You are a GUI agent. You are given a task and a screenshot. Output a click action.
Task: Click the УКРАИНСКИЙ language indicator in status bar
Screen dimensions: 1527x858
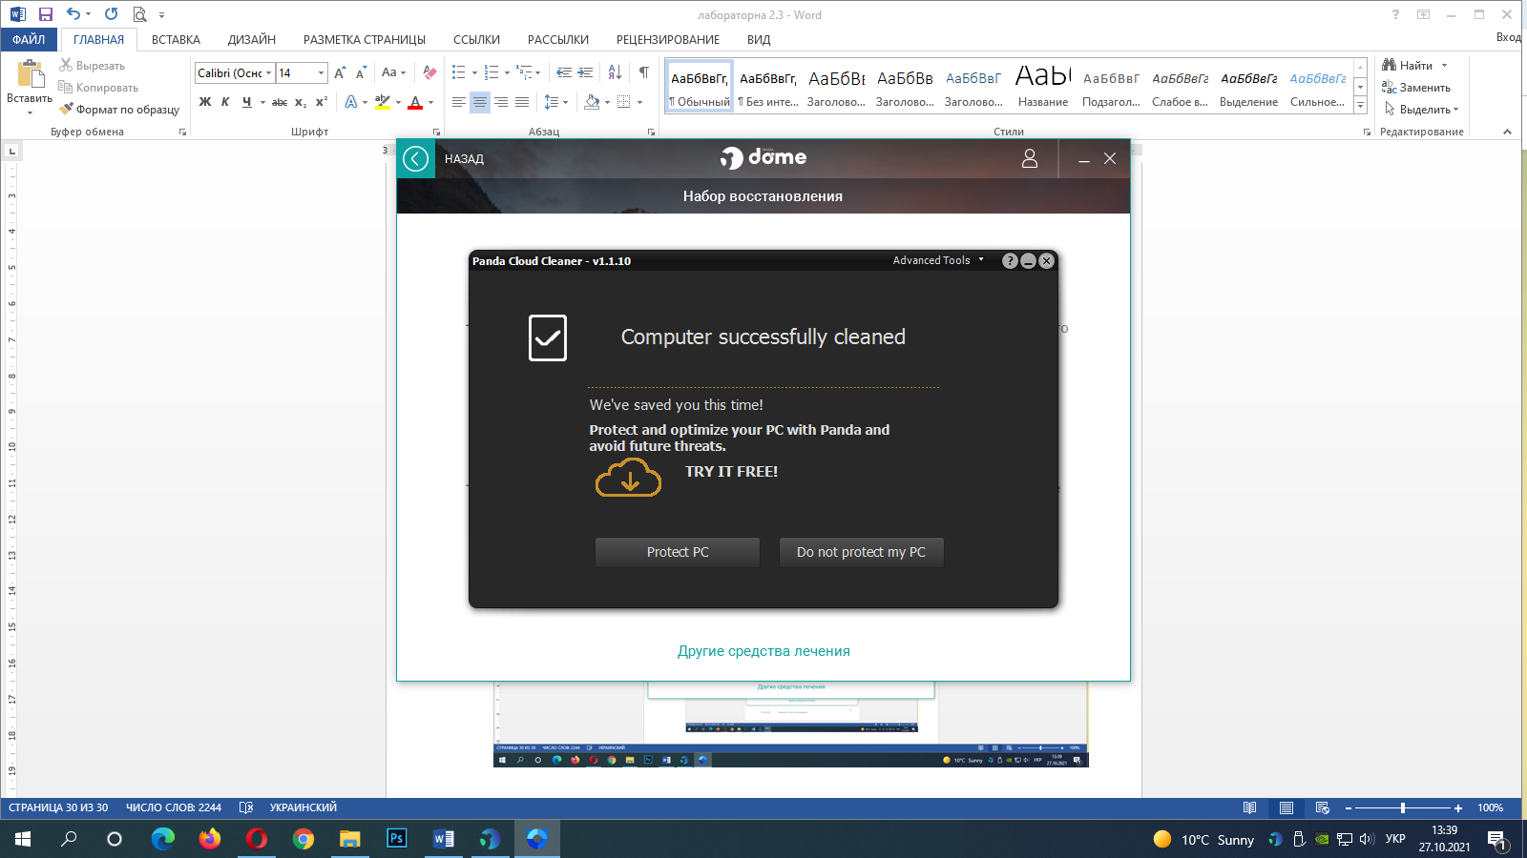pos(303,807)
